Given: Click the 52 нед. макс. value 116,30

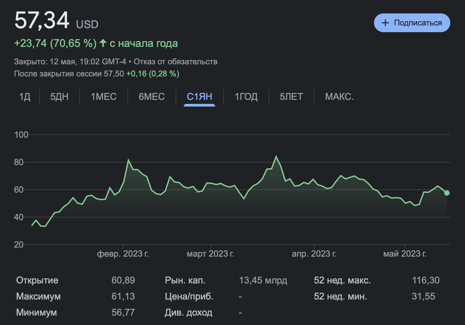Looking at the screenshot, I should pyautogui.click(x=426, y=280).
